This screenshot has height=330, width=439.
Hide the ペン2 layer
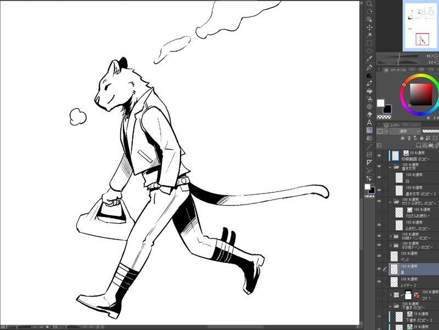click(379, 256)
